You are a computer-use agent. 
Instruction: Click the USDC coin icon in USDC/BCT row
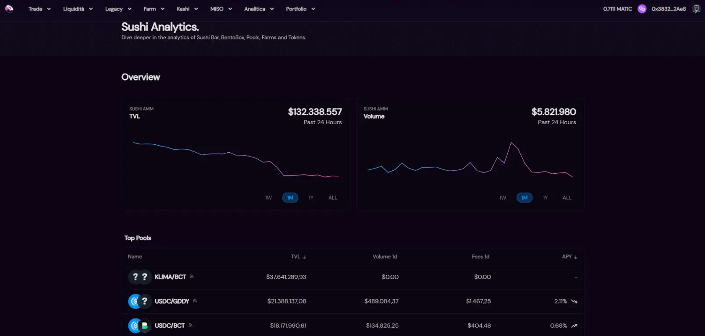click(134, 326)
